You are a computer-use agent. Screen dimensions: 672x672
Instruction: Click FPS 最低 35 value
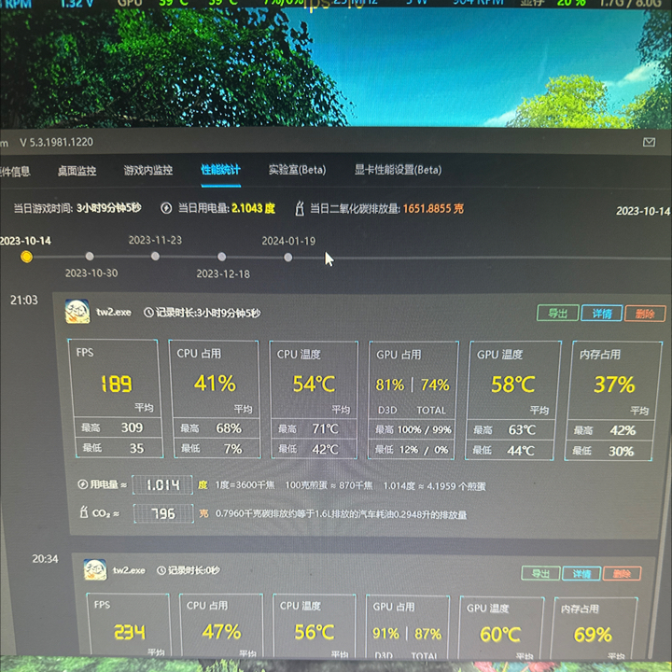pos(136,448)
